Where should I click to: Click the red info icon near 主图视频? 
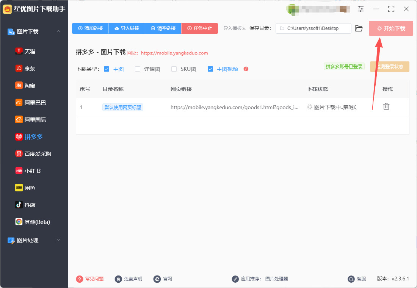(x=246, y=69)
